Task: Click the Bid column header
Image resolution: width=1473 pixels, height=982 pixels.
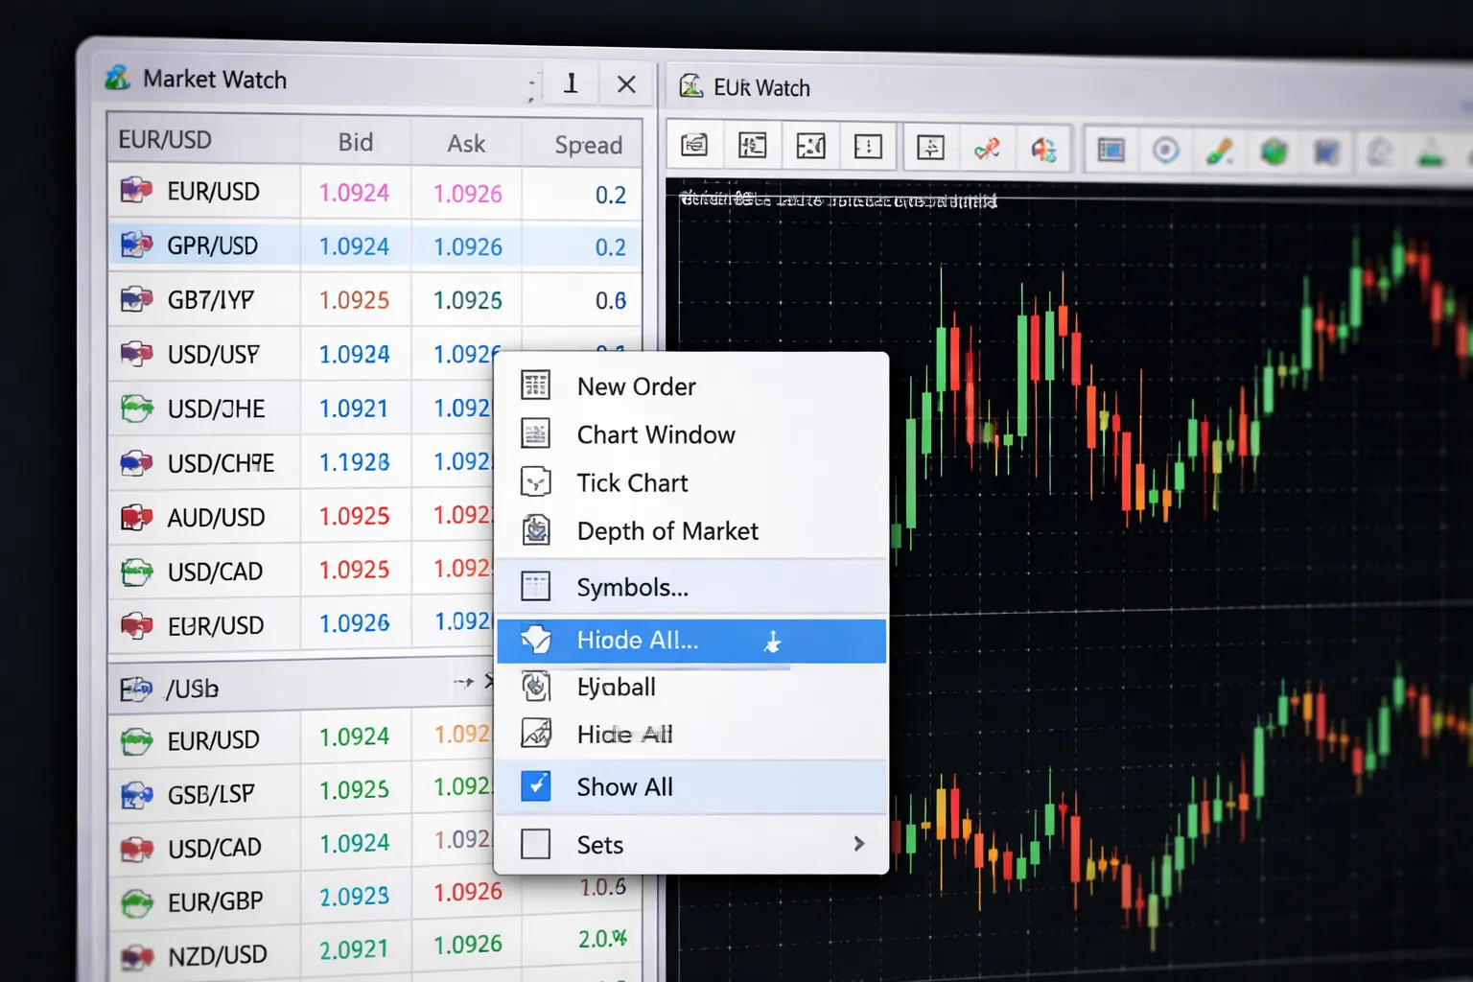Action: 356,142
